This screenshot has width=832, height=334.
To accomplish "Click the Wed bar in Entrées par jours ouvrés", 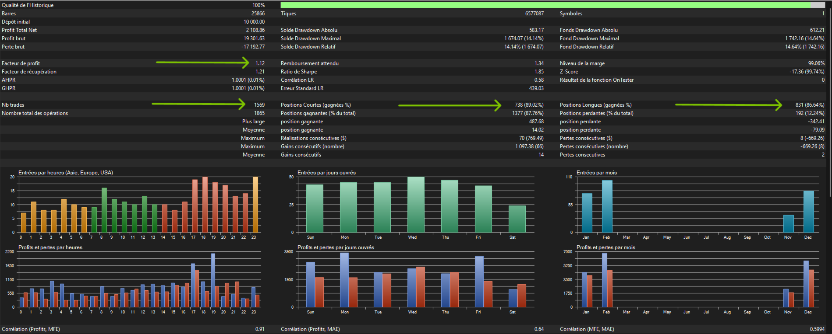I will pos(416,205).
